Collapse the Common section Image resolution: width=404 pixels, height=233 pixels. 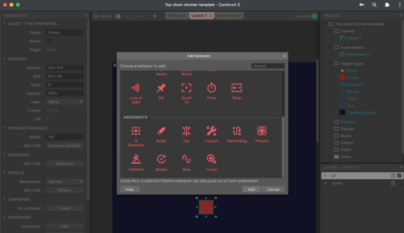point(4,59)
